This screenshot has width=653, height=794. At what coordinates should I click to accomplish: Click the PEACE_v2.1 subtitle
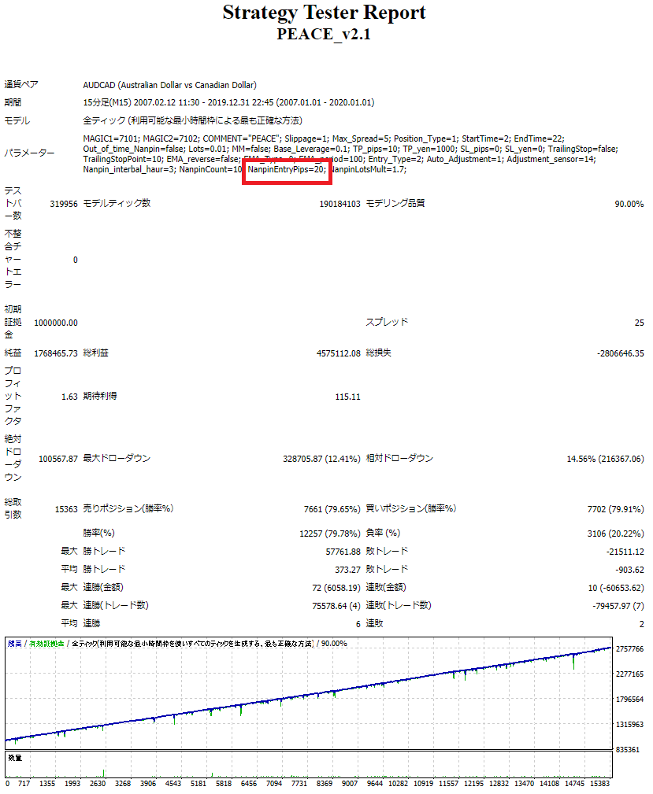click(324, 35)
